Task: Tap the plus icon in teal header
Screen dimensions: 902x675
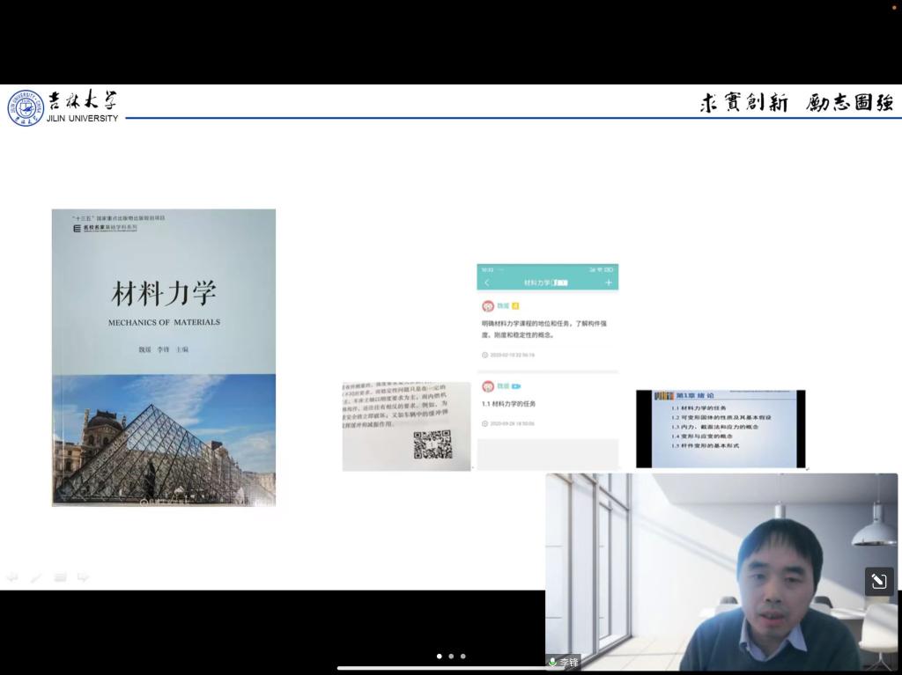Action: 608,282
